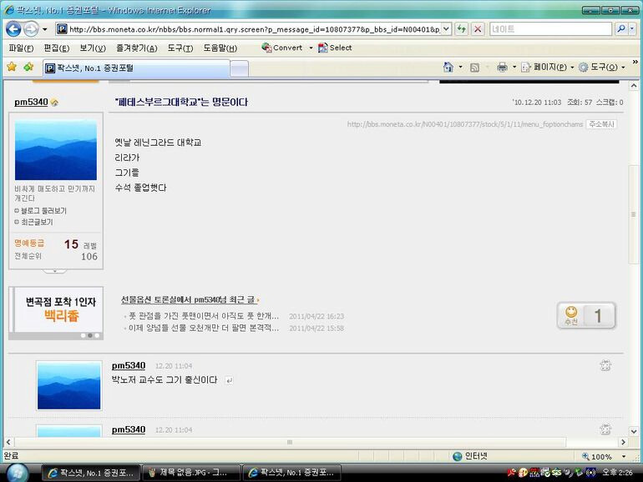The height and width of the screenshot is (482, 643).
Task: Open pm5340 author profile link at top
Action: [31, 102]
